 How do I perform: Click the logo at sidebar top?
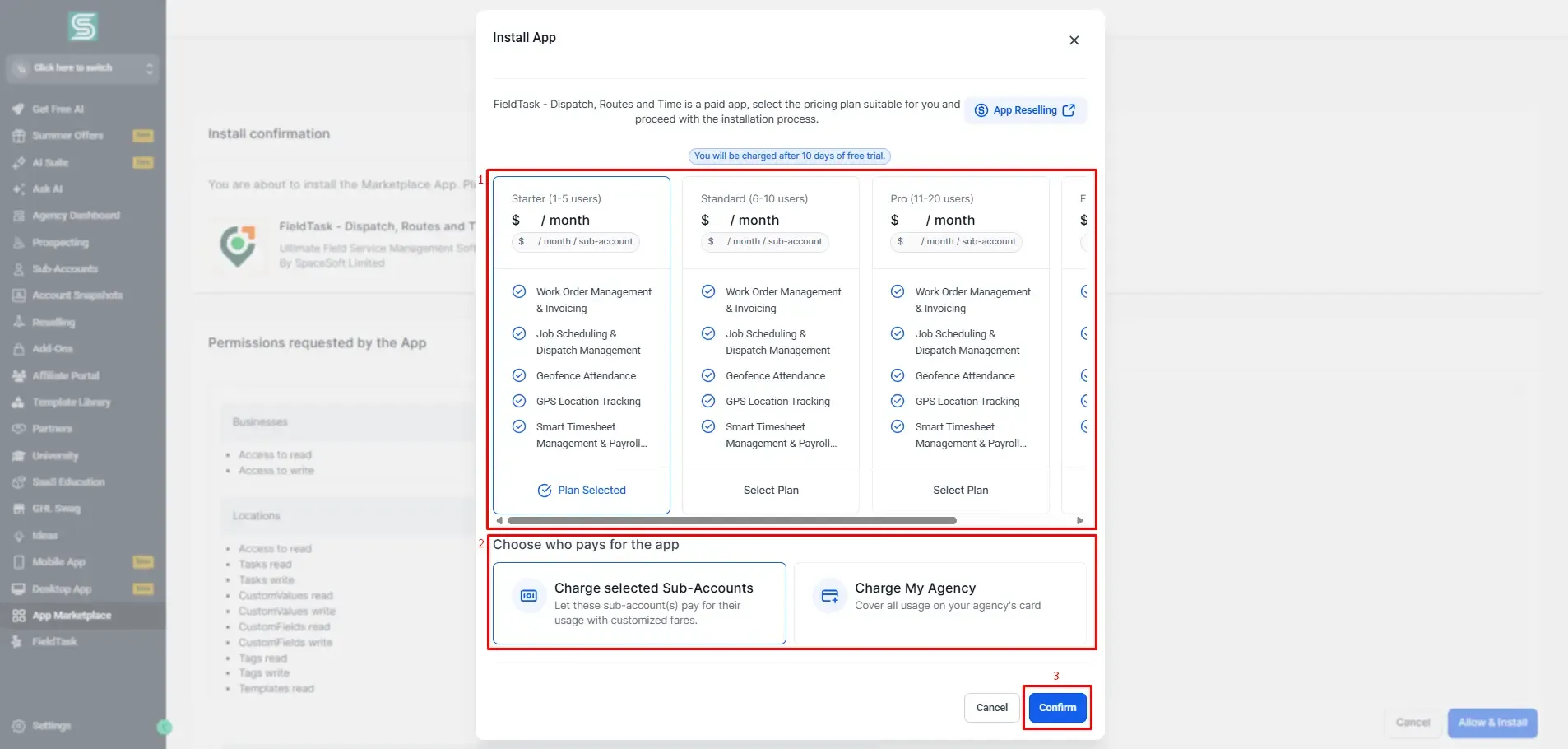(x=82, y=27)
